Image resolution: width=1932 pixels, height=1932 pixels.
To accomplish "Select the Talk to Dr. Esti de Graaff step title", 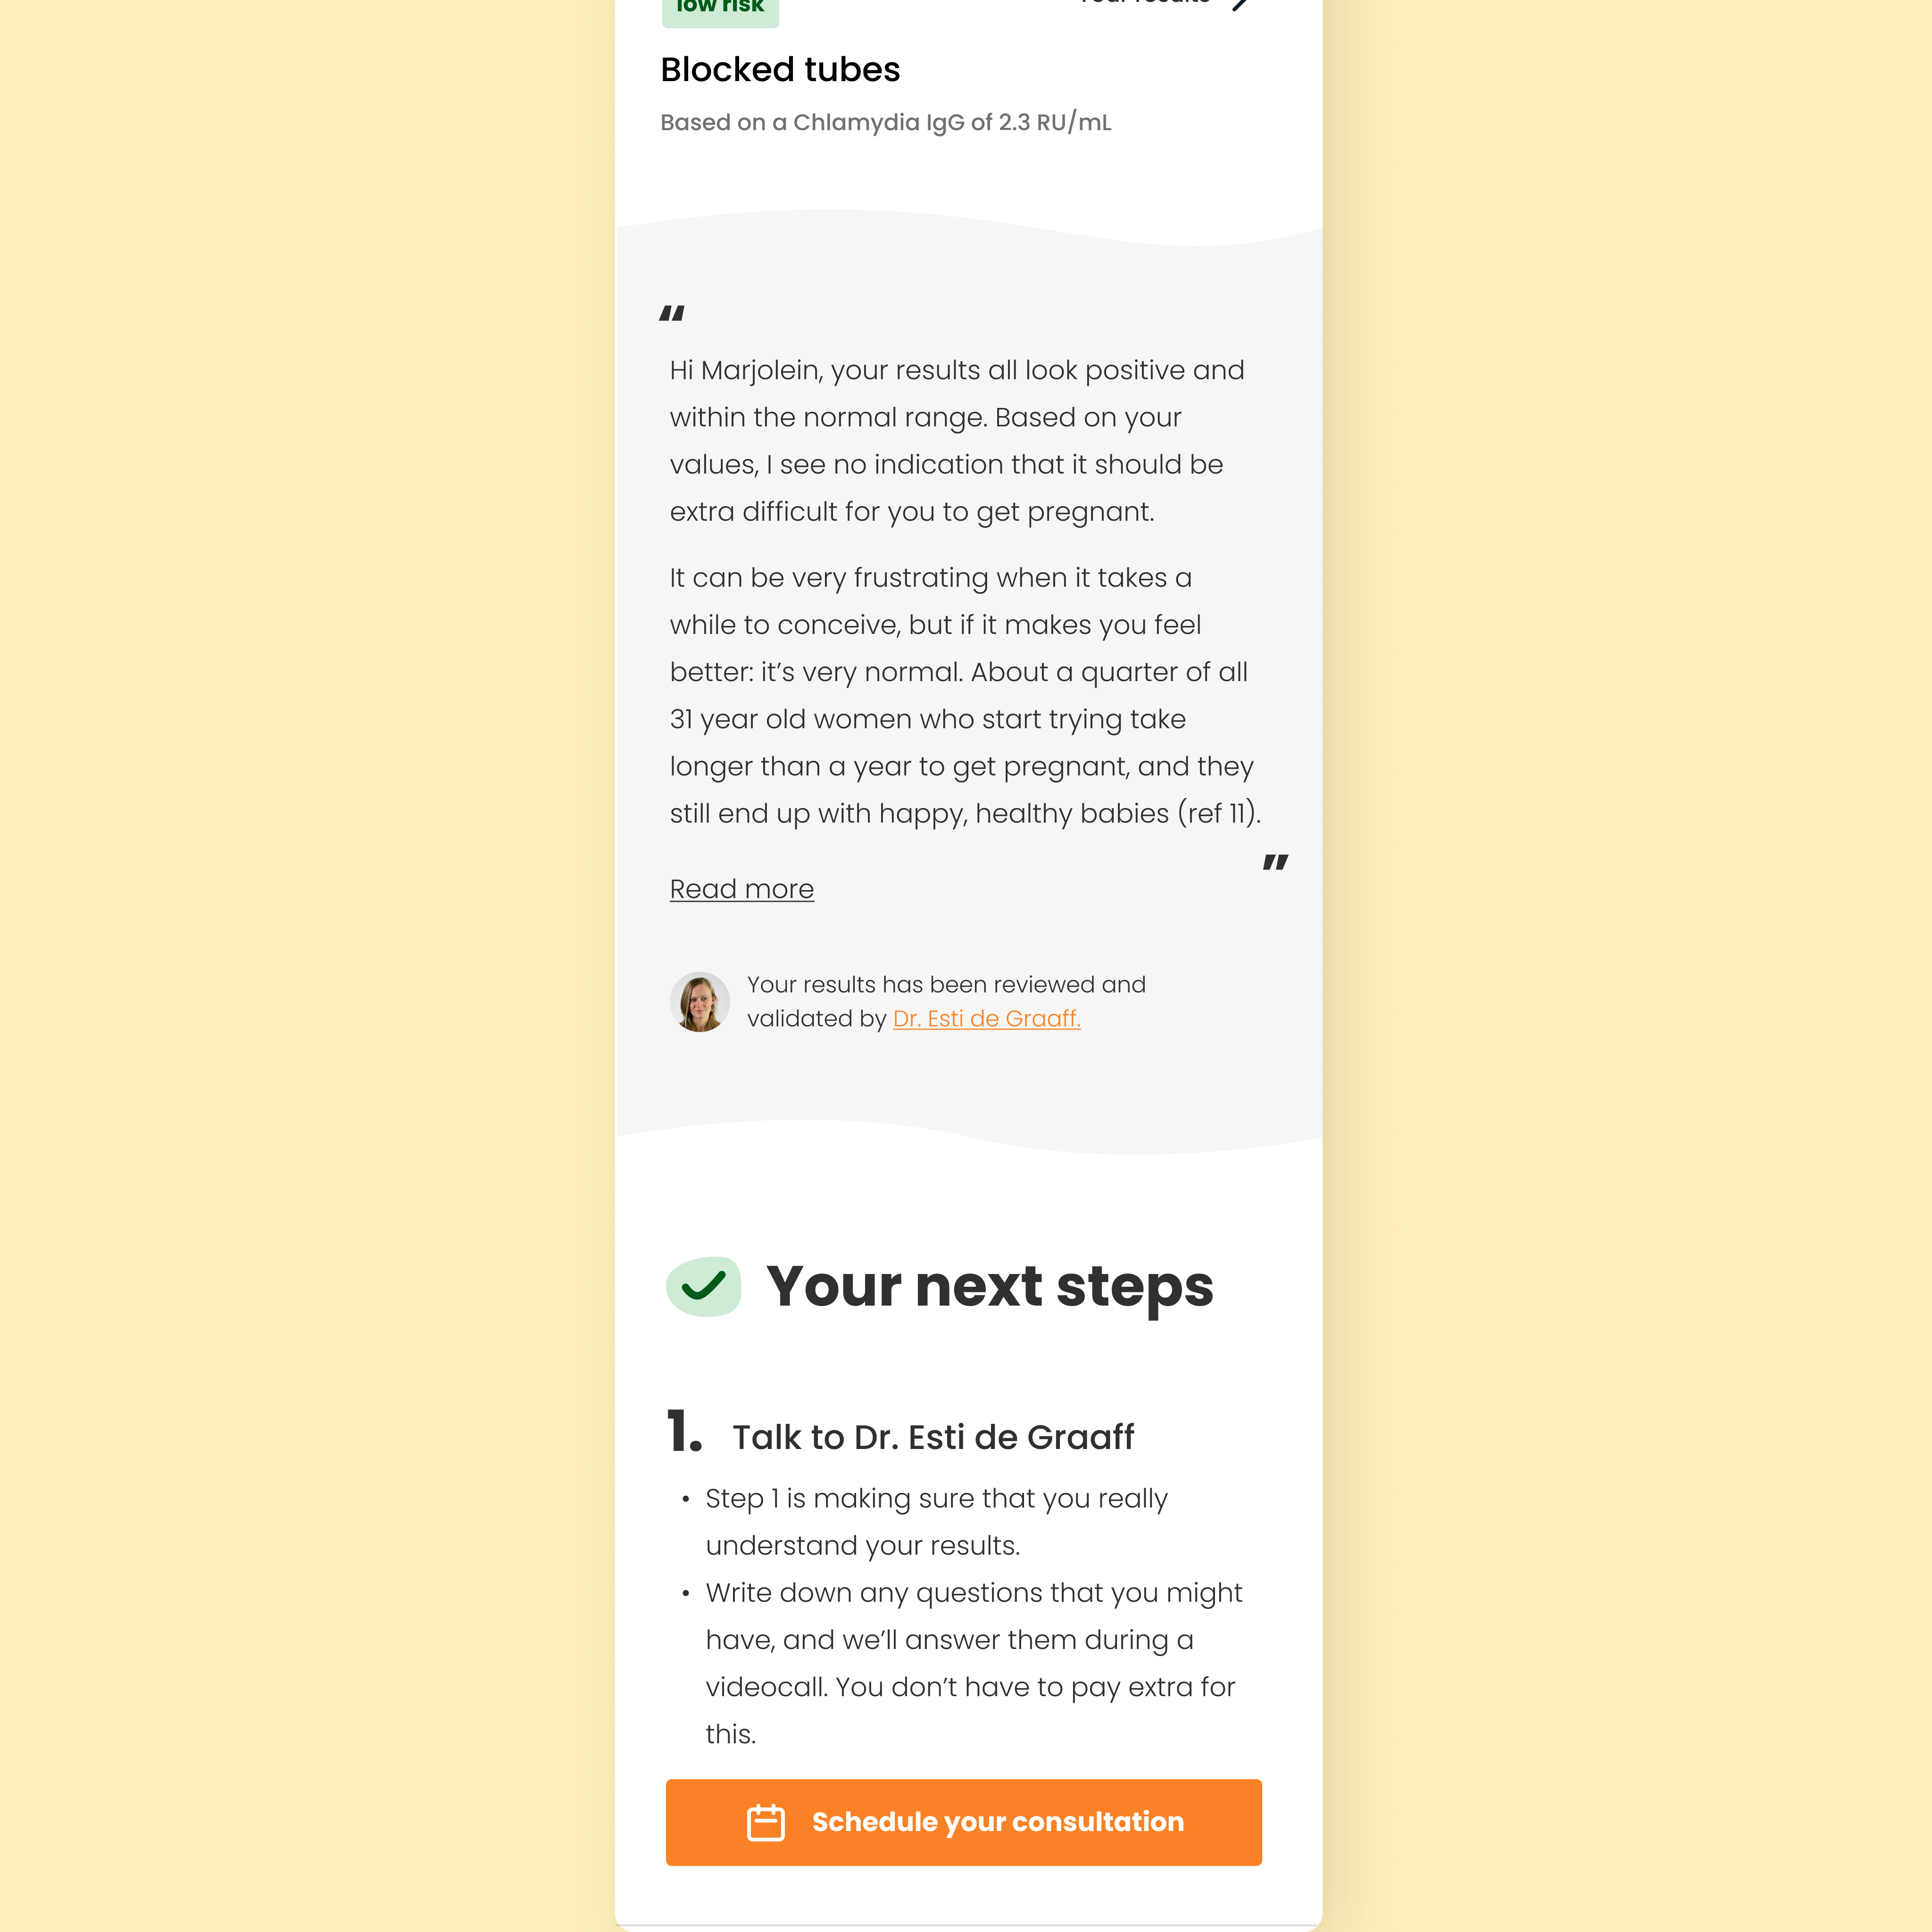I will point(933,1437).
